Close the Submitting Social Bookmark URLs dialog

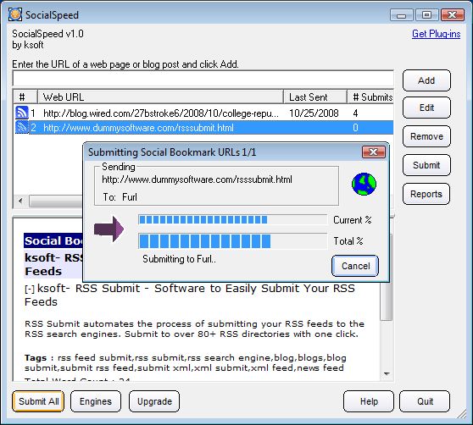374,152
